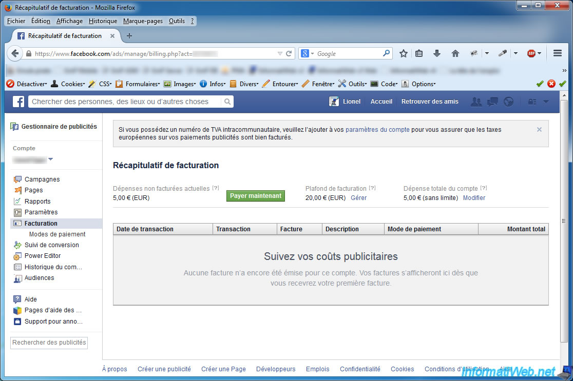Image resolution: width=573 pixels, height=381 pixels.
Task: Close the Récapitulatif de facturation tab
Action: click(112, 36)
